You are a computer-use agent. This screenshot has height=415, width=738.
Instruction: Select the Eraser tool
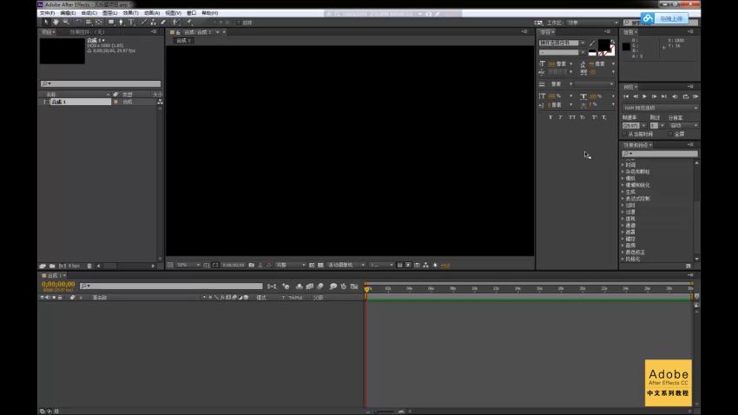click(163, 22)
